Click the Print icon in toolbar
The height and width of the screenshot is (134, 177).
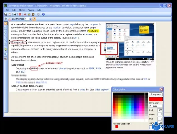point(15,14)
